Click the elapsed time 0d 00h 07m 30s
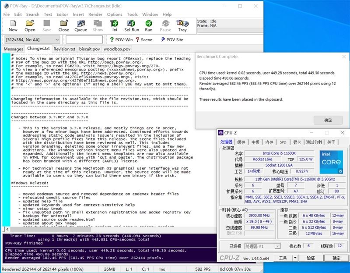This screenshot has height=273, width=350. (235, 269)
